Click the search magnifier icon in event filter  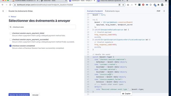[x=11, y=27]
